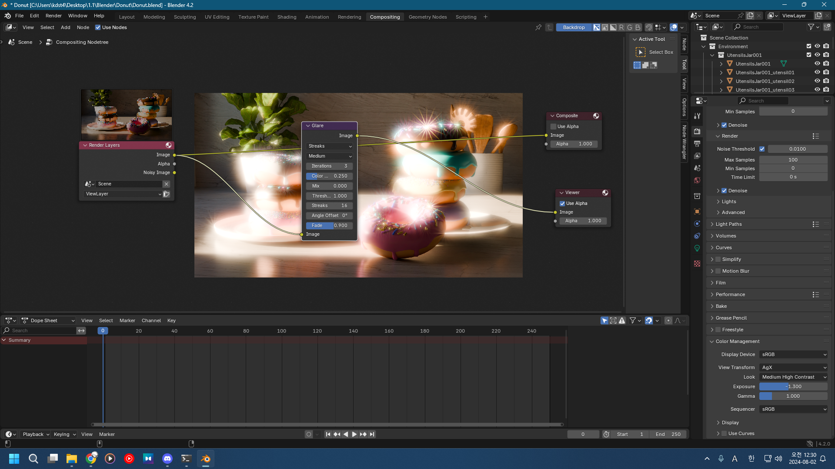Open the Texture properties checker icon
Screen dimensions: 835x469
click(x=697, y=264)
